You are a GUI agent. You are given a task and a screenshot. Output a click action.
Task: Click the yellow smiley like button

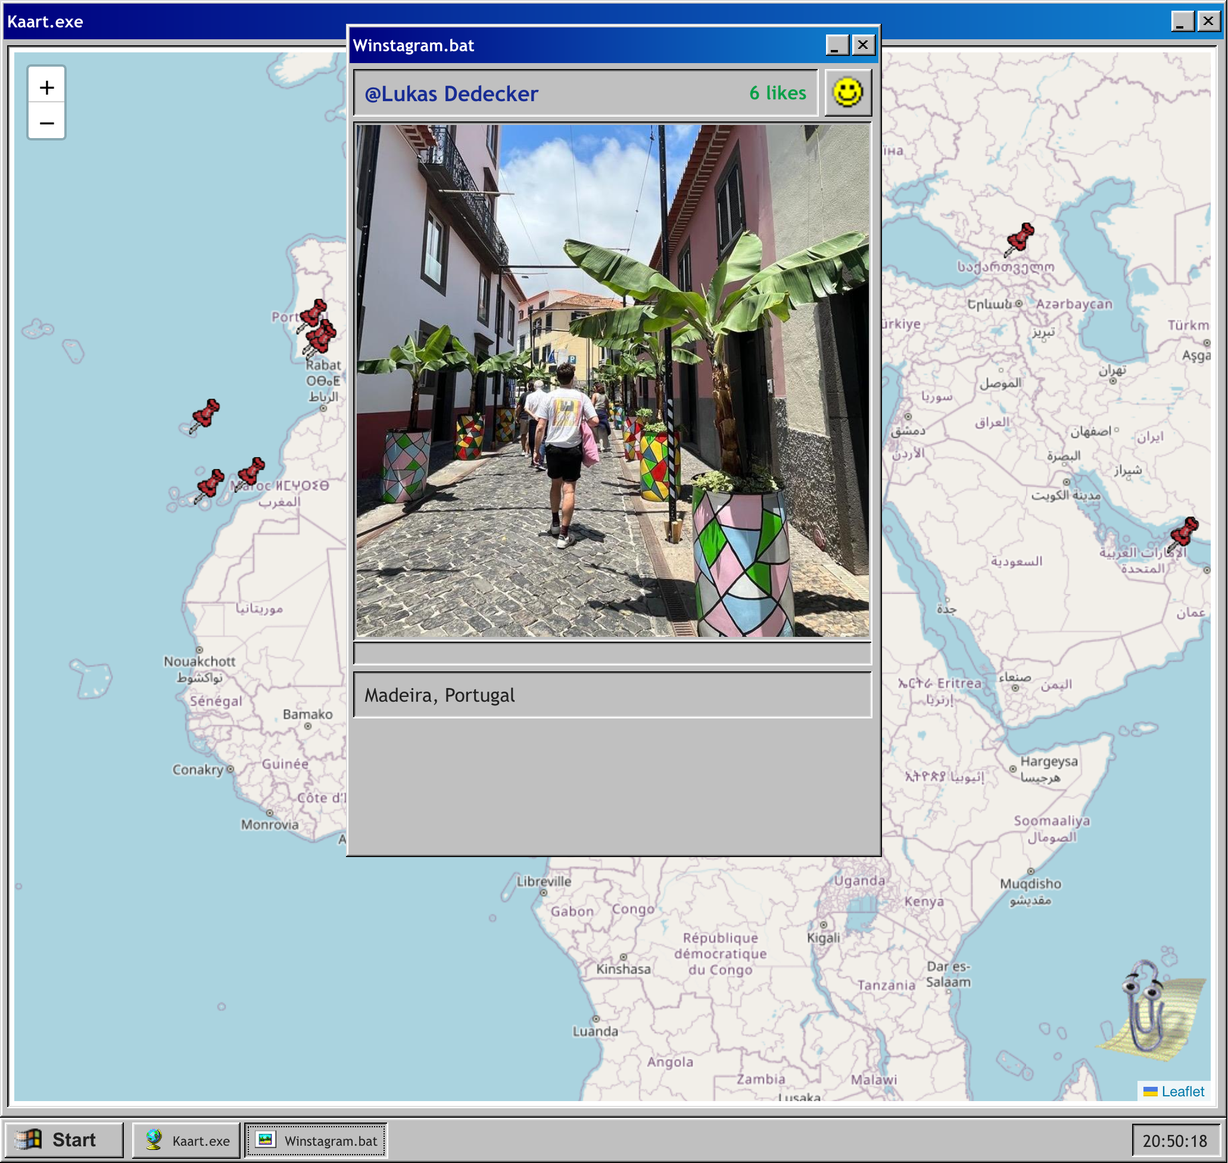pyautogui.click(x=847, y=93)
